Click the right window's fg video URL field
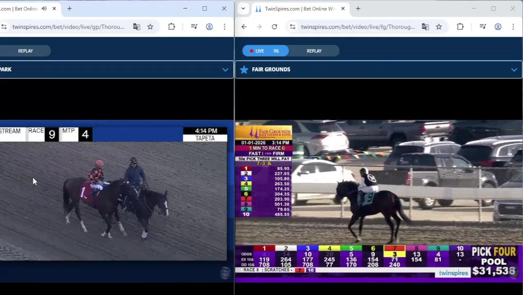 358,27
